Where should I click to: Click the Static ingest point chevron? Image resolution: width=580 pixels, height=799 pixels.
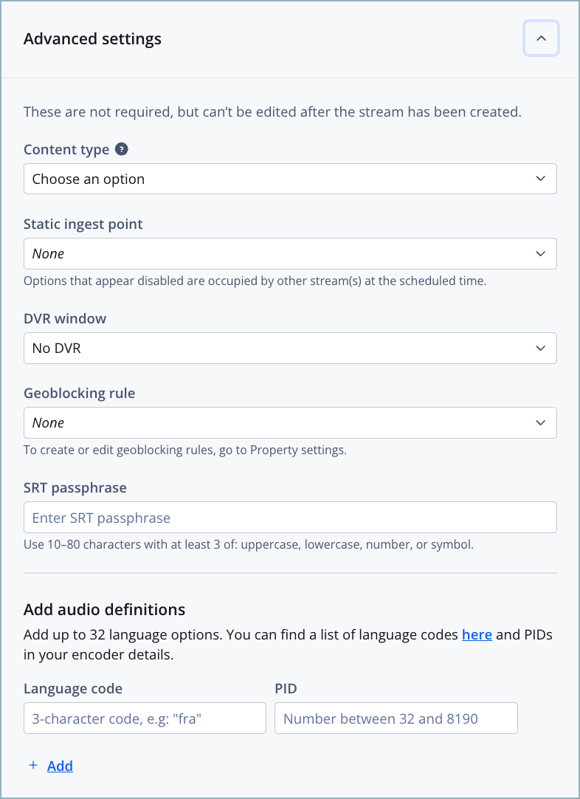539,253
